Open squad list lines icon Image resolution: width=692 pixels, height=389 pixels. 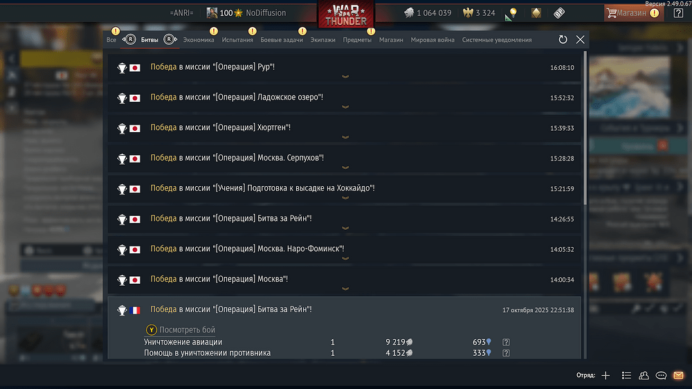click(626, 375)
